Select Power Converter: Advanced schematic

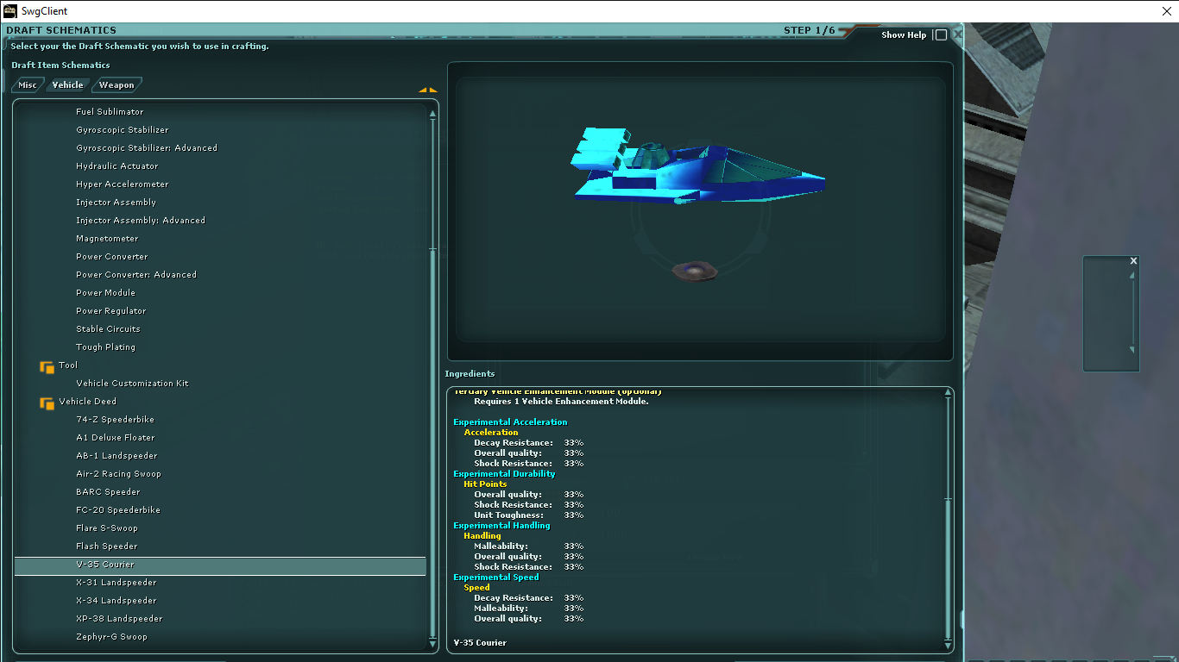point(136,275)
